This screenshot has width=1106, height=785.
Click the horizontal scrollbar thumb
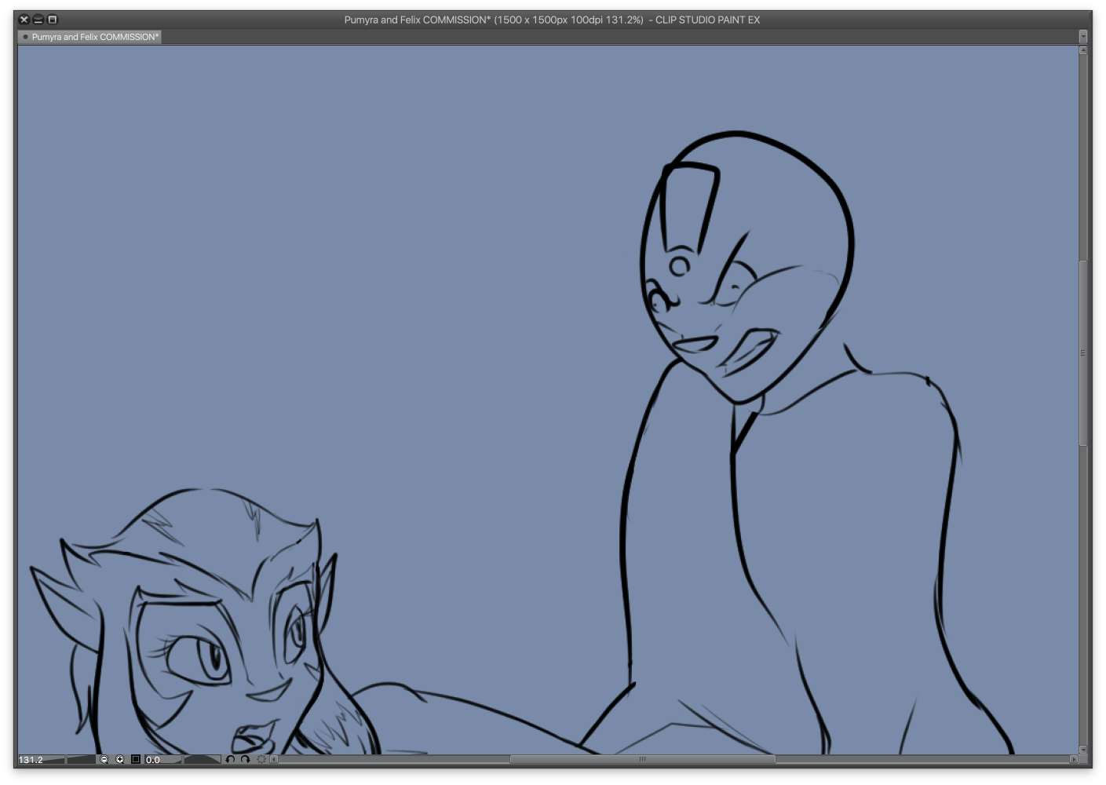(642, 759)
